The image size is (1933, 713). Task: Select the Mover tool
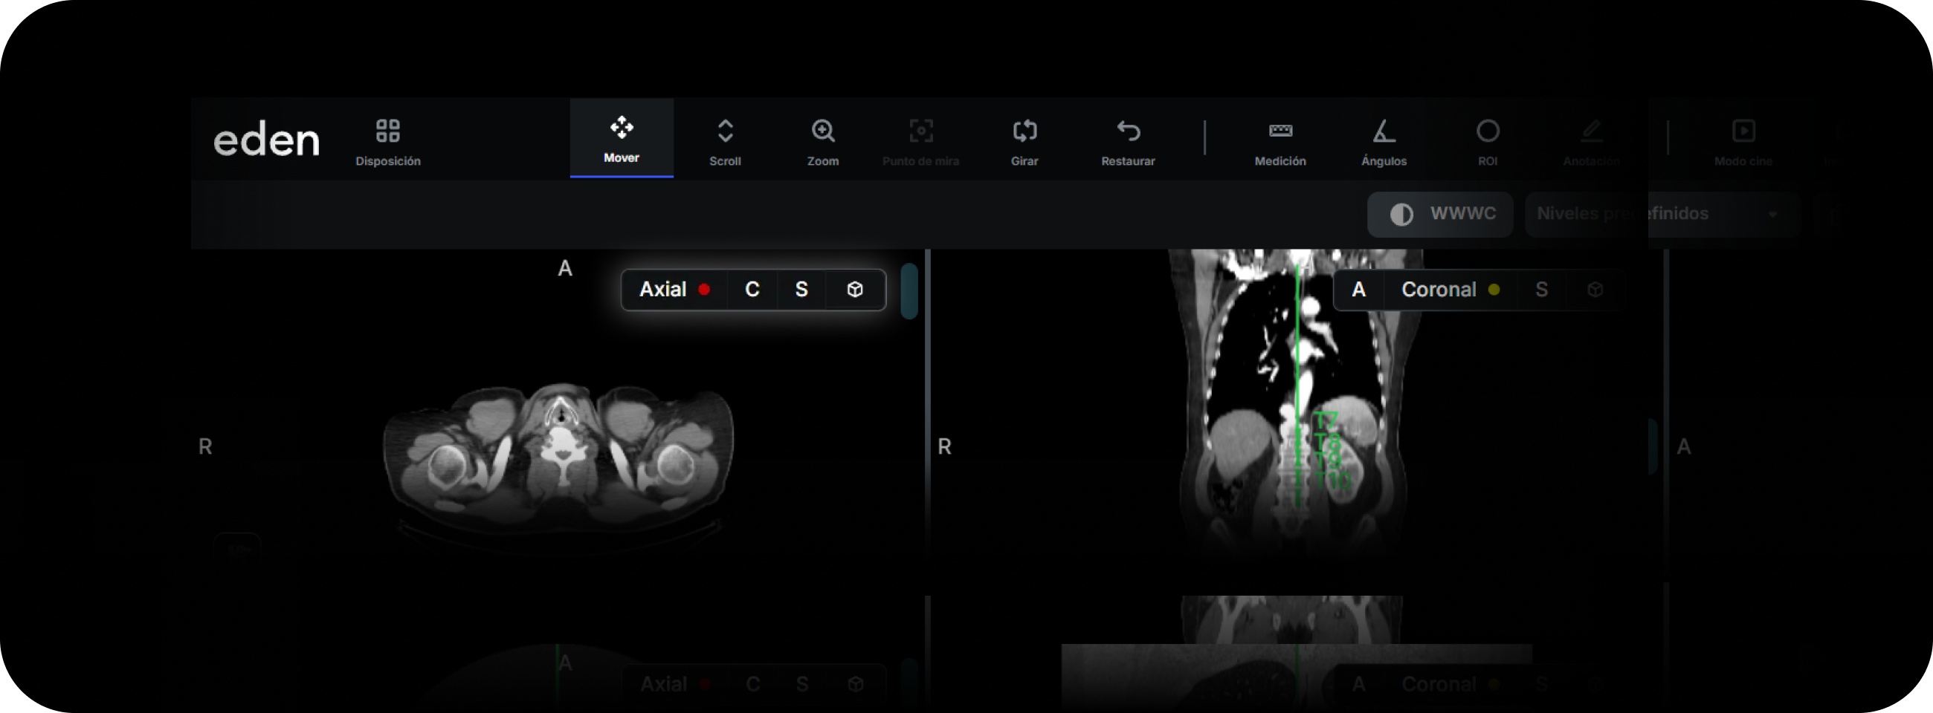[x=622, y=139]
